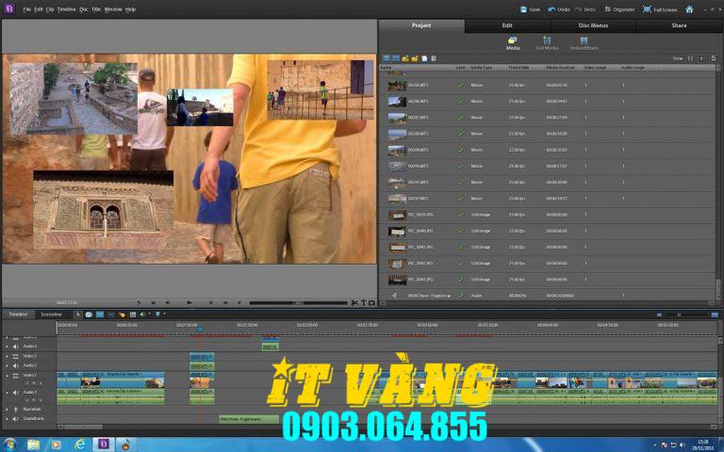Click the New Folder icon in project panel
This screenshot has width=724, height=452.
pyautogui.click(x=415, y=58)
